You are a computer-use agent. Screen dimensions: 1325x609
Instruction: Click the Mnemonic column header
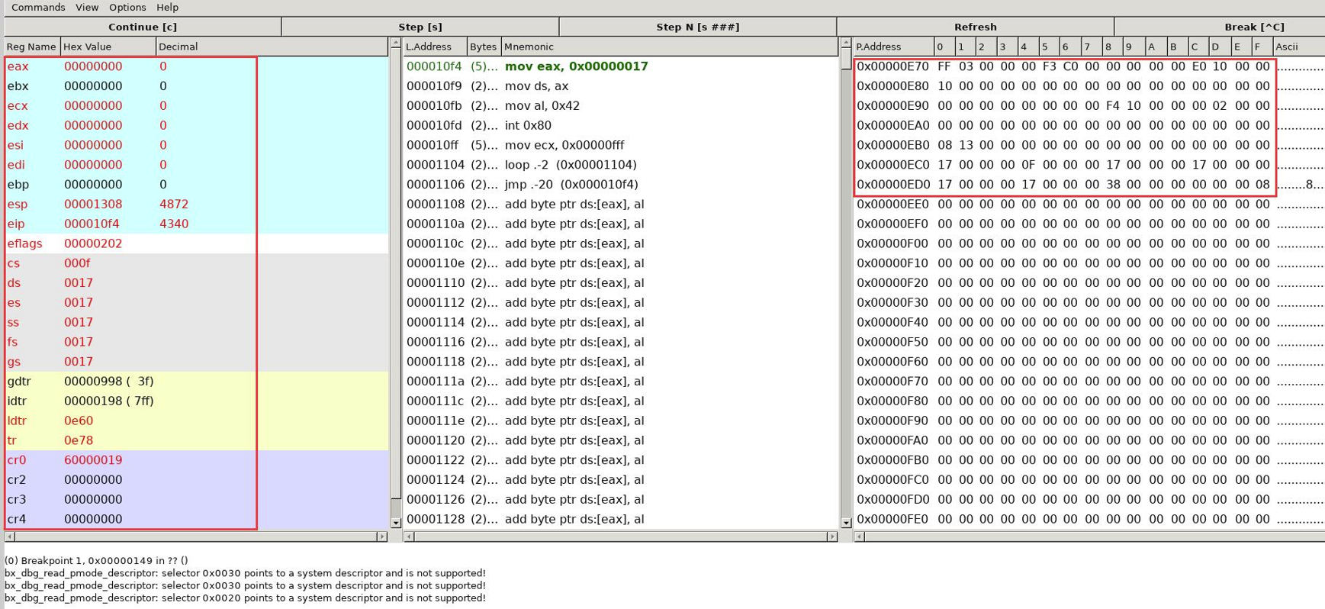tap(669, 47)
